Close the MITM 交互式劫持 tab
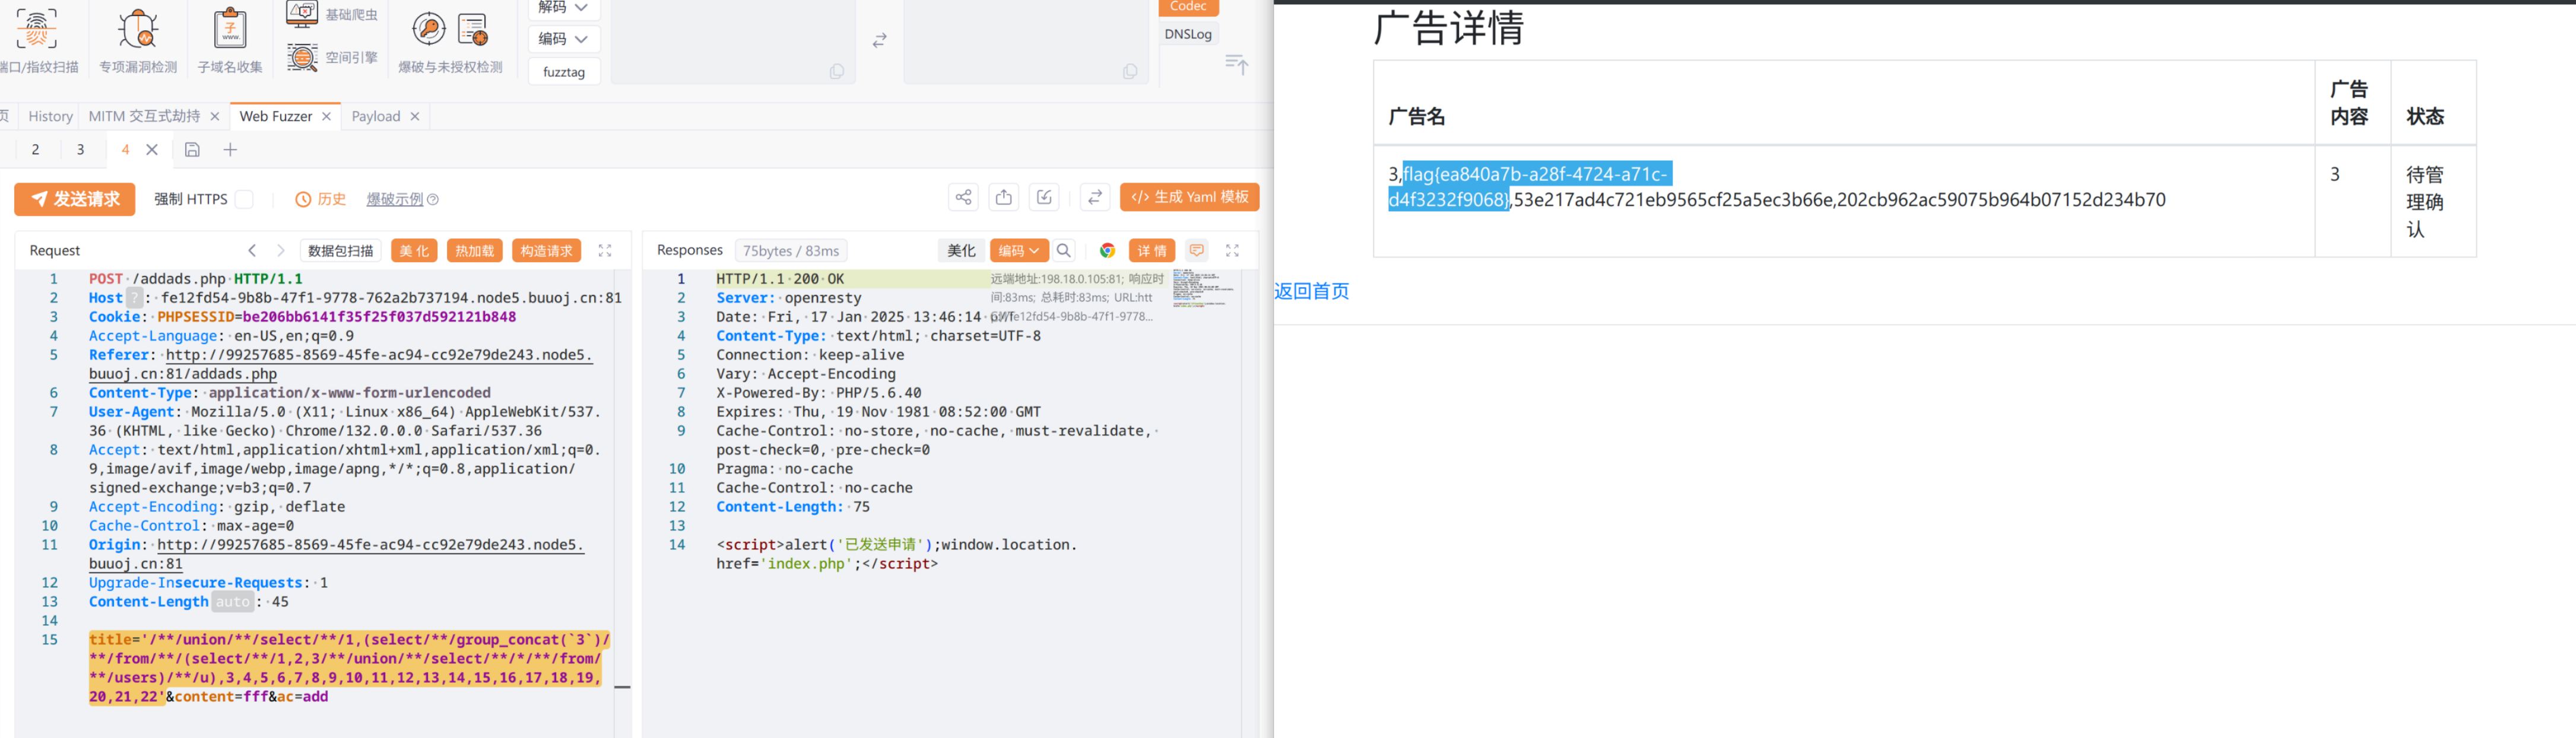The height and width of the screenshot is (738, 2576). 214,116
